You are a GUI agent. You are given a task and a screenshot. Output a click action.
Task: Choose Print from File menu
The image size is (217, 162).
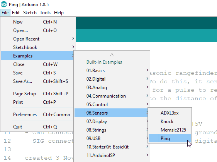coord(37,102)
